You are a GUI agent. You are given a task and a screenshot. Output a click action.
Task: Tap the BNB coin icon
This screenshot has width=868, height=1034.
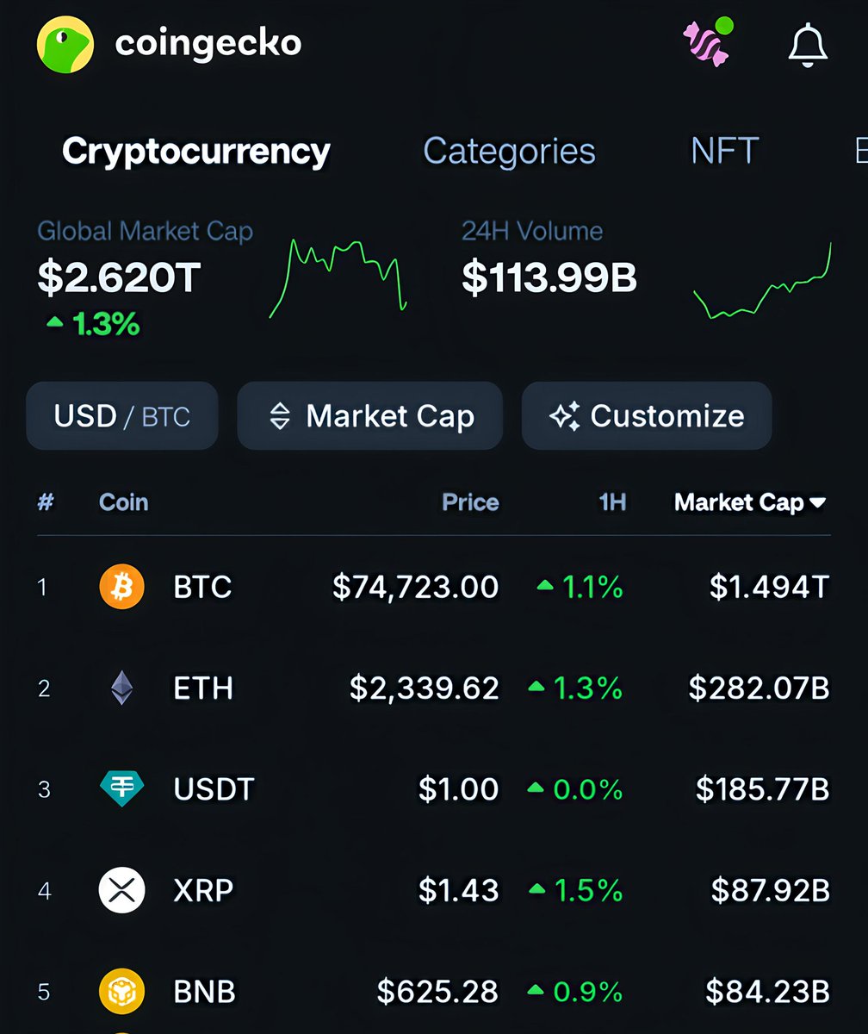pyautogui.click(x=121, y=991)
